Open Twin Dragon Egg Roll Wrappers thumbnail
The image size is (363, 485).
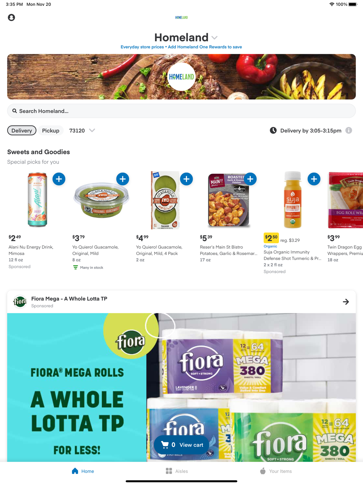[346, 200]
